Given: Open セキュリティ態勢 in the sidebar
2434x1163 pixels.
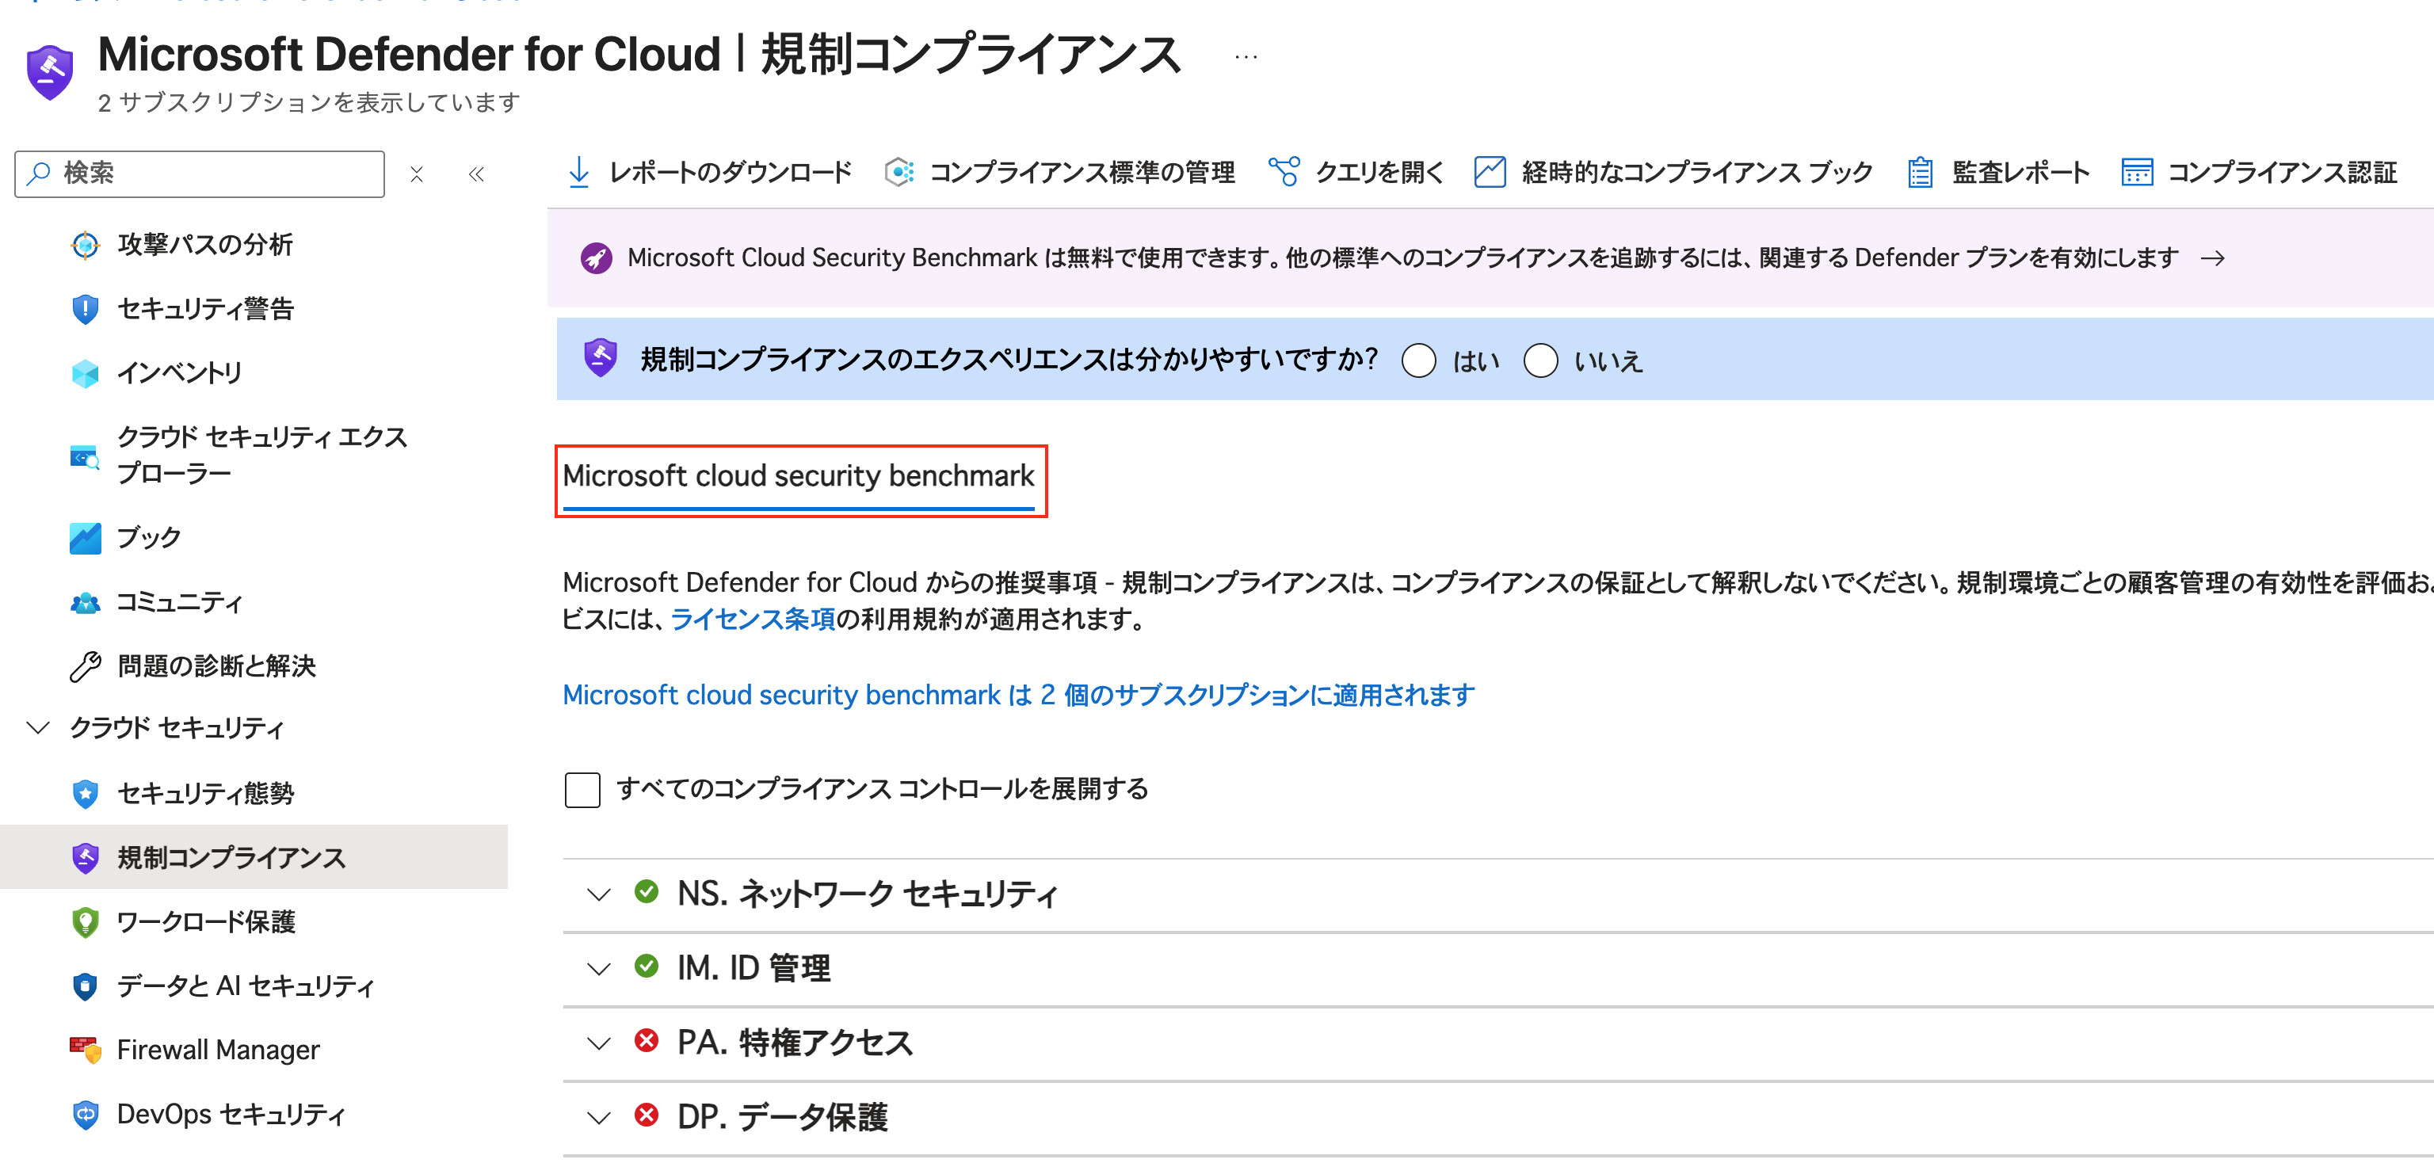Looking at the screenshot, I should coord(205,794).
